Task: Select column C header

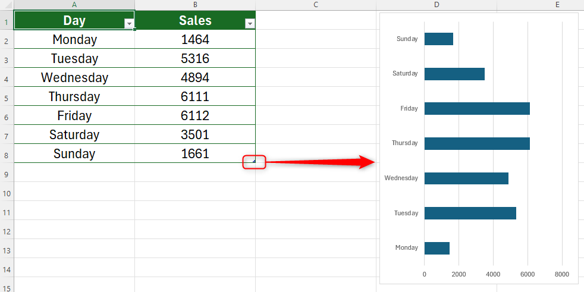Action: pos(316,5)
